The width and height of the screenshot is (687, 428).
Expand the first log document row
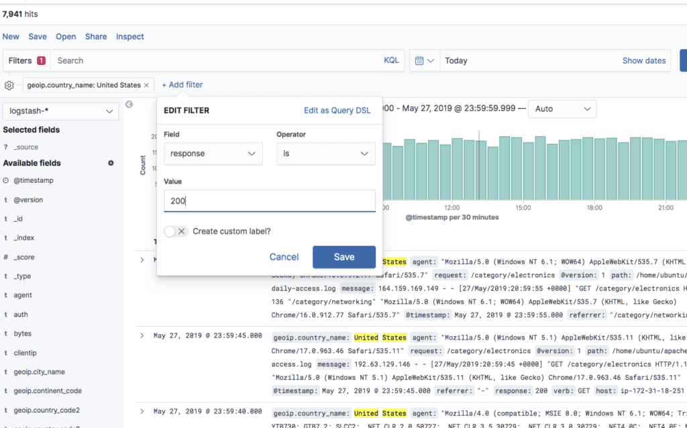142,260
